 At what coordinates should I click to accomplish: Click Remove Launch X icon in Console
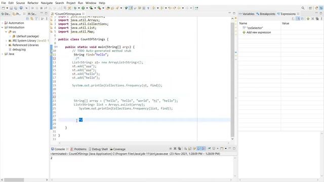tap(175, 149)
